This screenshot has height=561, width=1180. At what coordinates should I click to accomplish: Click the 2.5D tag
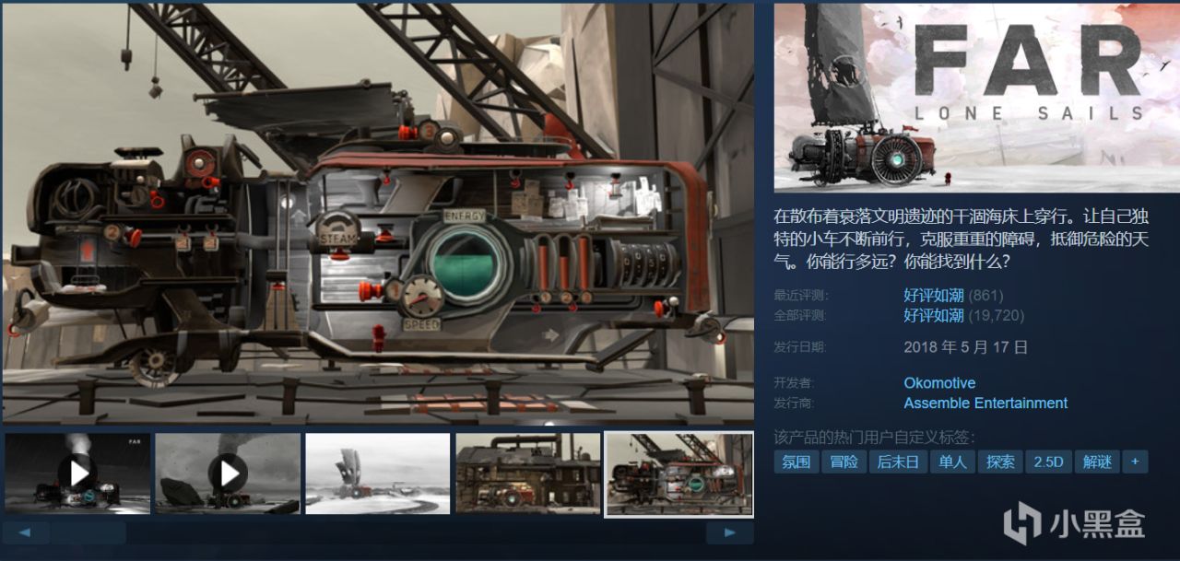[x=1048, y=462]
